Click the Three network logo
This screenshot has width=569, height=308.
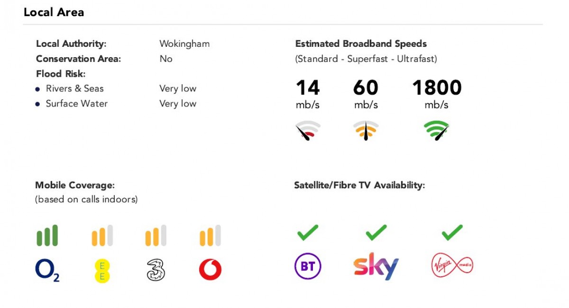pyautogui.click(x=156, y=270)
